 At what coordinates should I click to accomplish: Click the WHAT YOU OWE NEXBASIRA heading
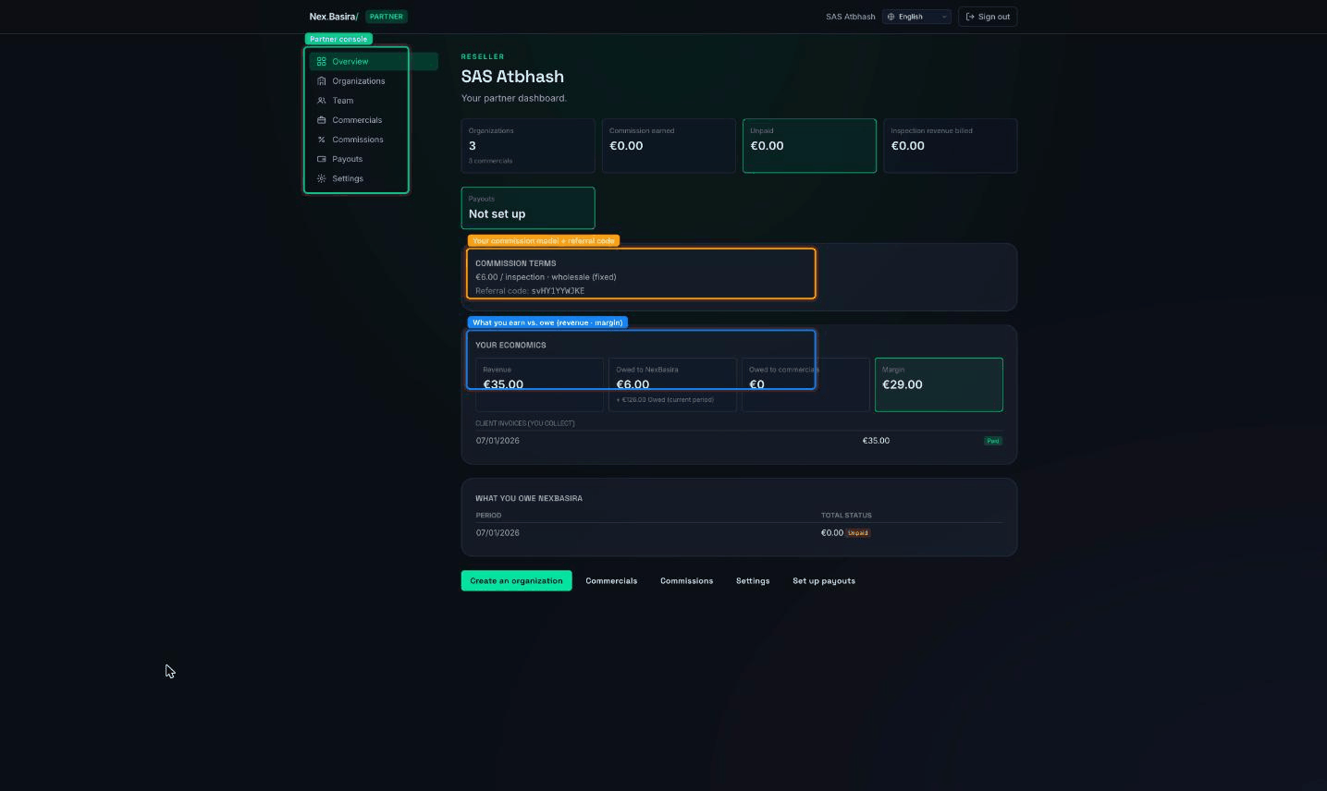(529, 498)
